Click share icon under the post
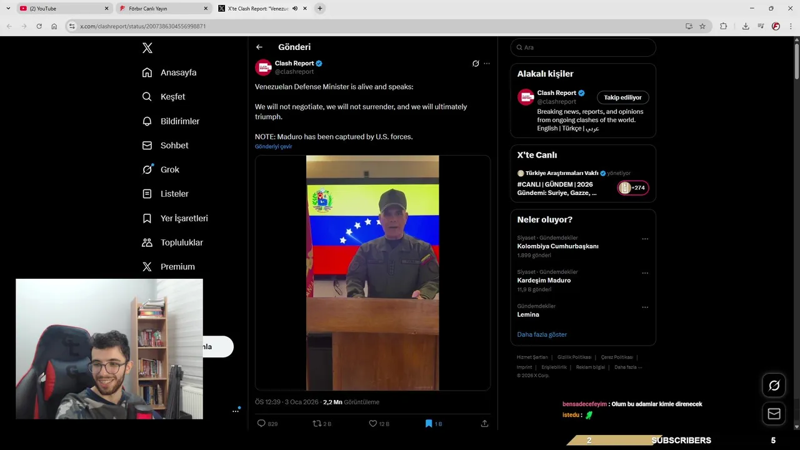This screenshot has width=800, height=450. pyautogui.click(x=484, y=423)
